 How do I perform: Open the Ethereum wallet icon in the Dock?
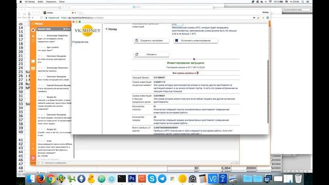coord(81,179)
